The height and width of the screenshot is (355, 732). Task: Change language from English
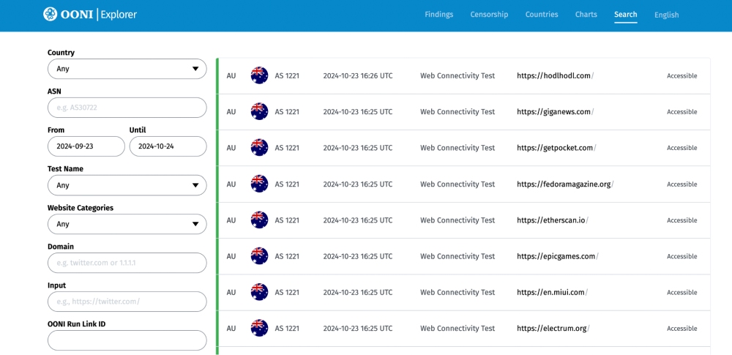666,15
